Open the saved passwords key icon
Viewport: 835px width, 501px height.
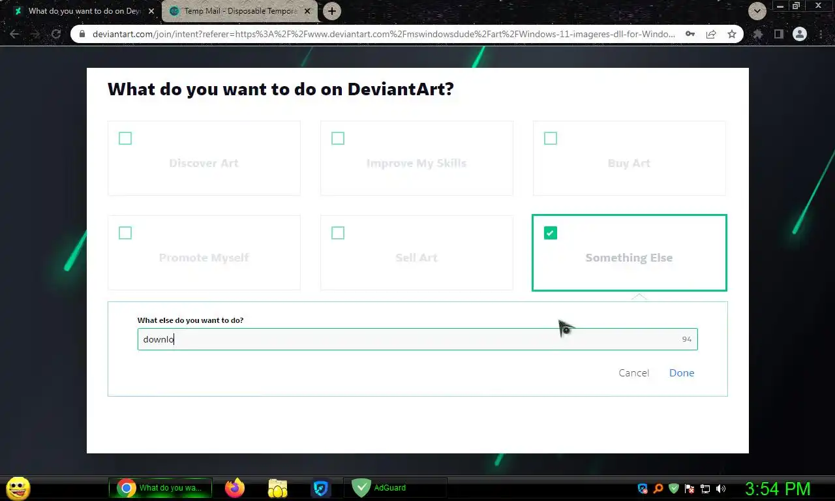click(x=690, y=34)
